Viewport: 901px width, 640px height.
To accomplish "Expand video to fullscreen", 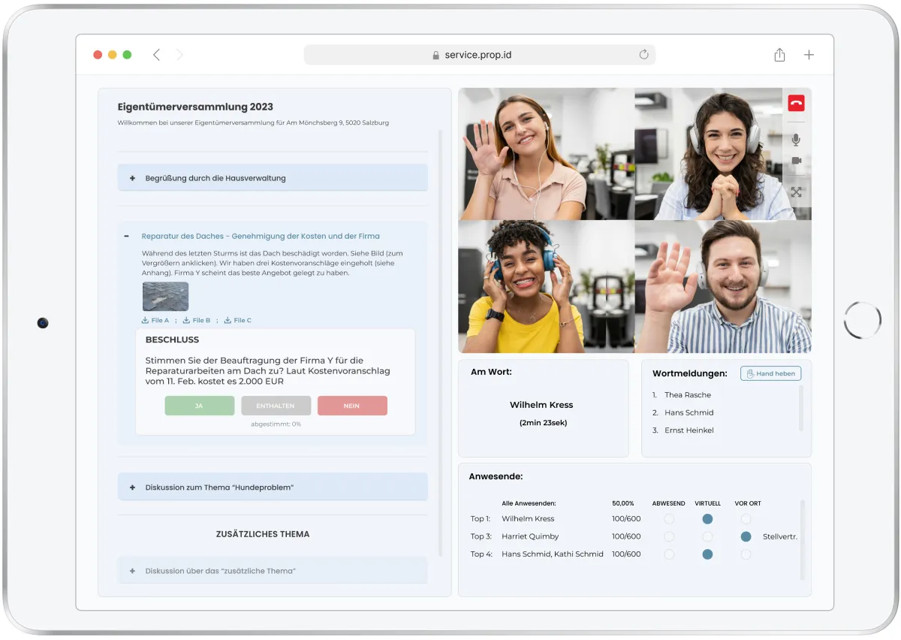I will (796, 192).
